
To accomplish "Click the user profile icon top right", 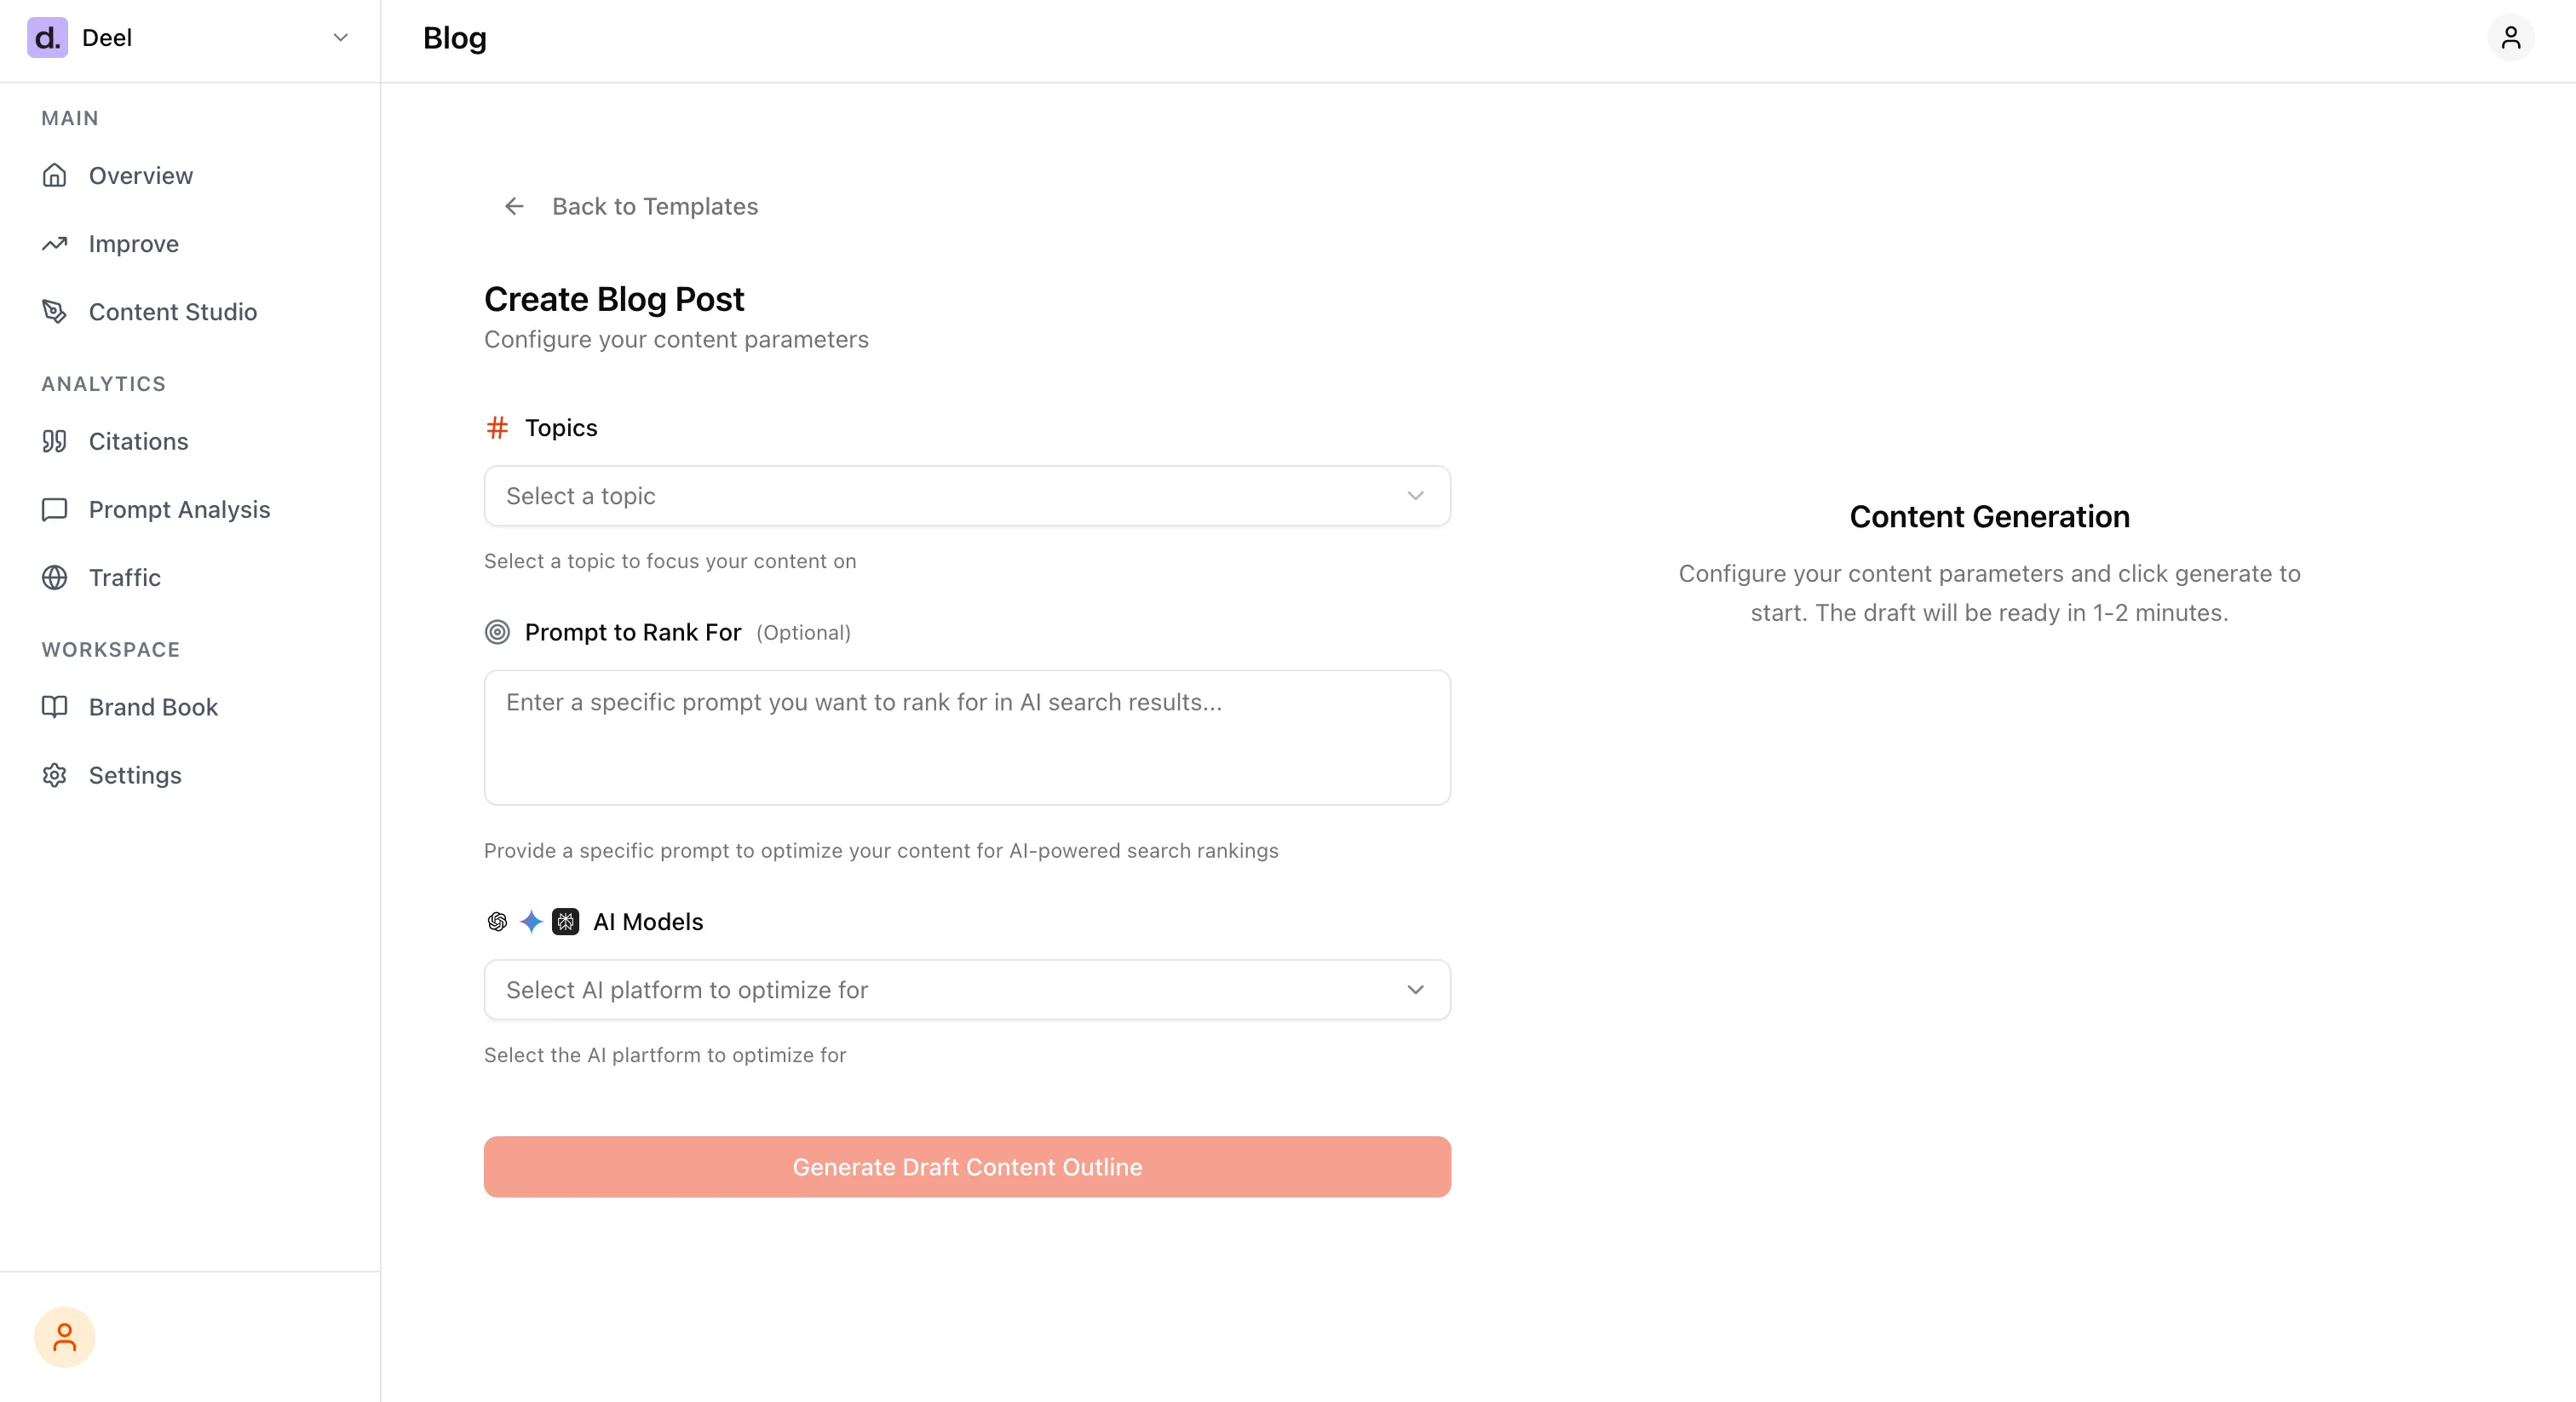I will tap(2511, 38).
